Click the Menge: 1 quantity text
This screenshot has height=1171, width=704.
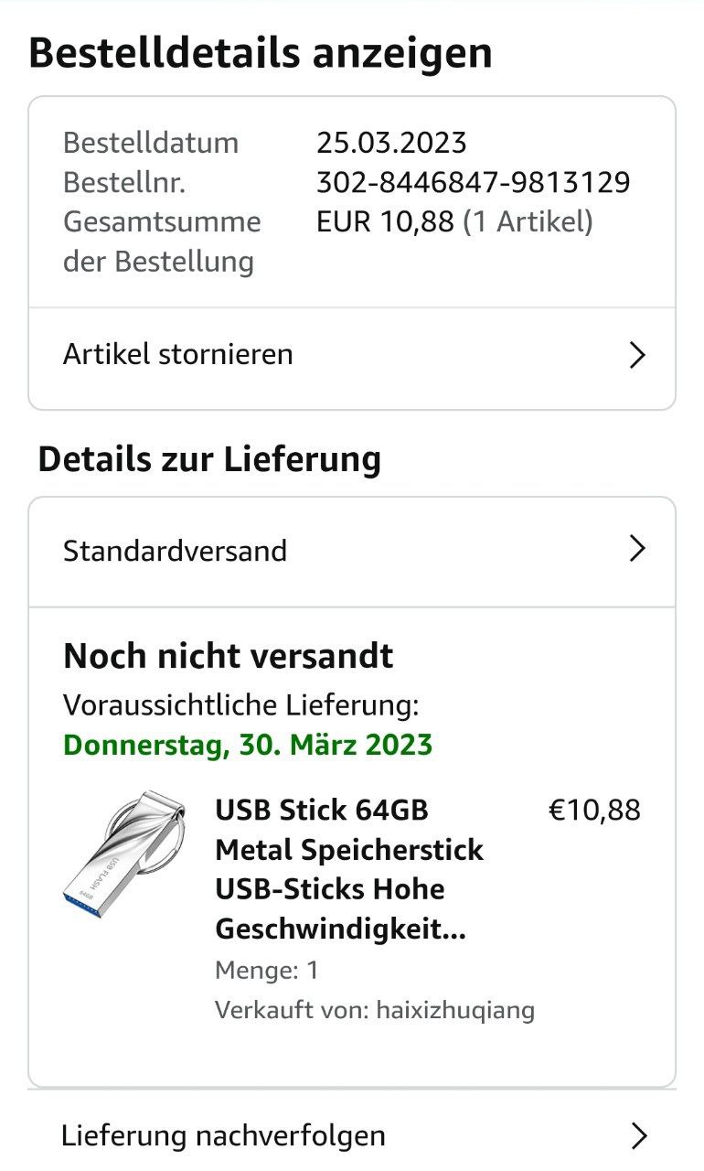[267, 970]
